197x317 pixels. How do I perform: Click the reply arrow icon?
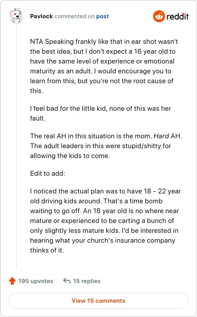pos(67,281)
